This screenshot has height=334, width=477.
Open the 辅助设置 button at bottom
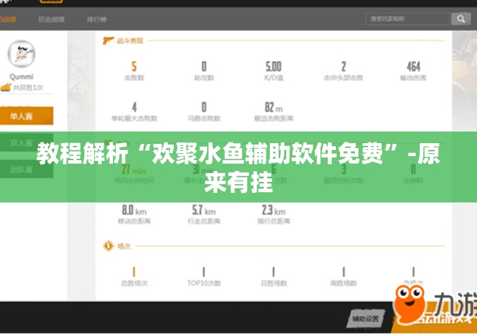(x=366, y=319)
